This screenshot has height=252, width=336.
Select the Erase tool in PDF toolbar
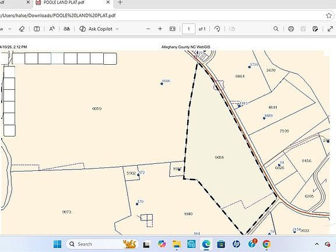[x=22, y=29]
